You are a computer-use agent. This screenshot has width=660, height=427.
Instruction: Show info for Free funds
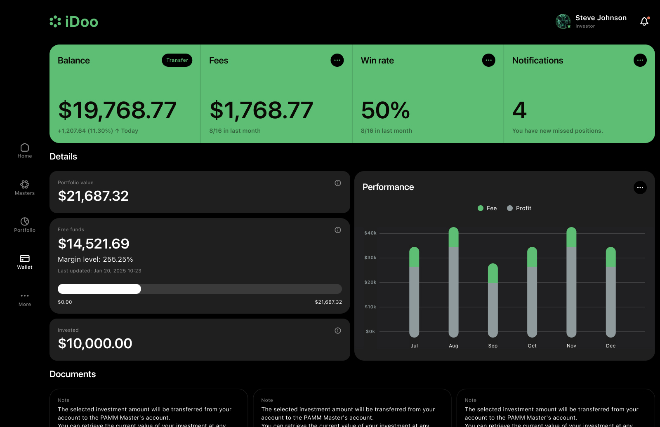click(x=338, y=230)
